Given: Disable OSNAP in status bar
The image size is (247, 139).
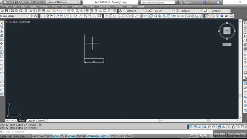Looking at the screenshot, I should click(x=72, y=136).
